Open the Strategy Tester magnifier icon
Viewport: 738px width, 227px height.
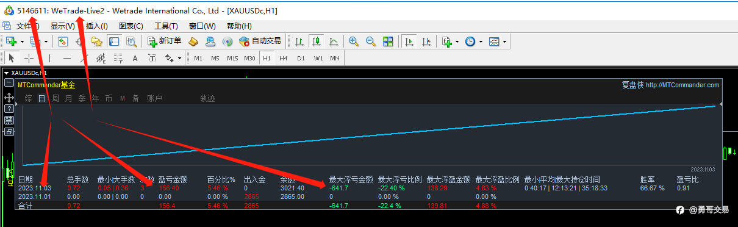point(131,41)
